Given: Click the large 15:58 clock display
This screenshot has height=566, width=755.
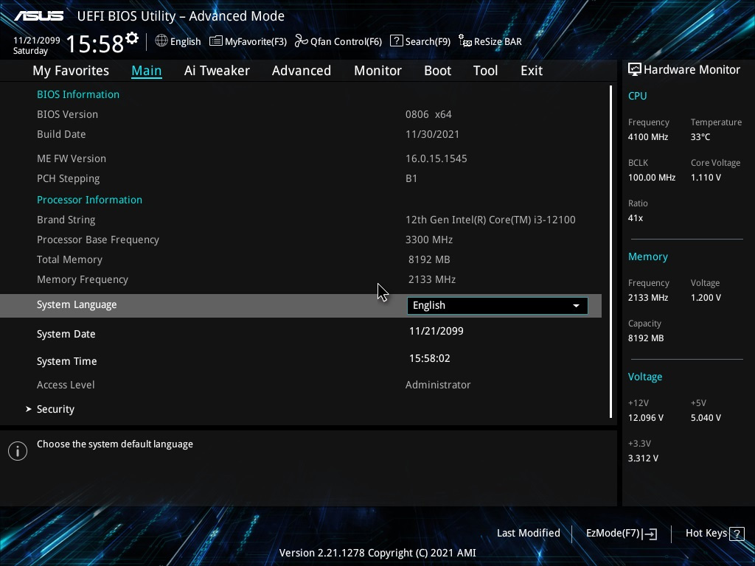Looking at the screenshot, I should tap(95, 43).
